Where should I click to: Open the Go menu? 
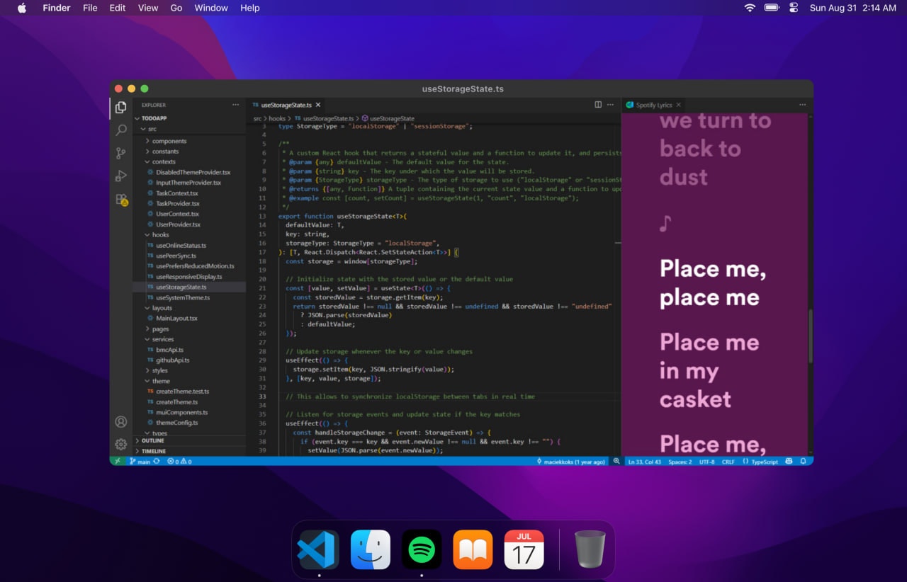click(176, 8)
